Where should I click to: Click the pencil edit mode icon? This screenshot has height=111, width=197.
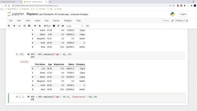172,21
